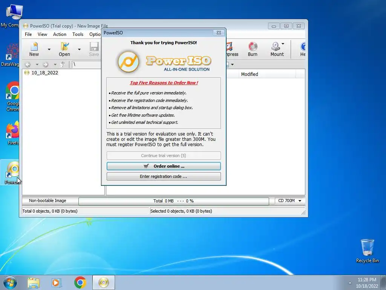The image size is (386, 290).
Task: Click the PowerISO disc logo image
Action: (x=128, y=62)
